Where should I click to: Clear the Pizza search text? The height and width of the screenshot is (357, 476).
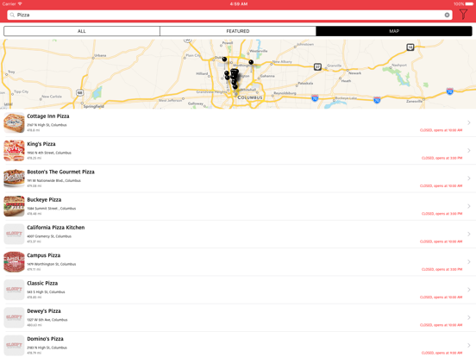coord(447,15)
